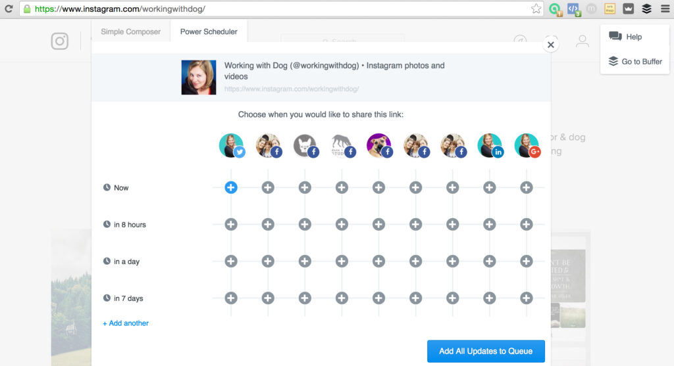Select the Google Plus profile avatar
This screenshot has height=366, width=674.
[527, 145]
